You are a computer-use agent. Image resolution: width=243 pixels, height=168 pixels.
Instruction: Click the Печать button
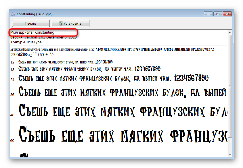pyautogui.click(x=31, y=24)
